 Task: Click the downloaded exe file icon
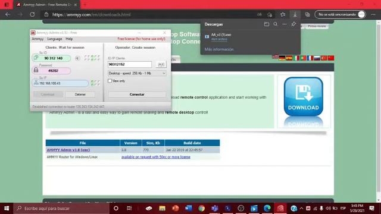coord(207,37)
